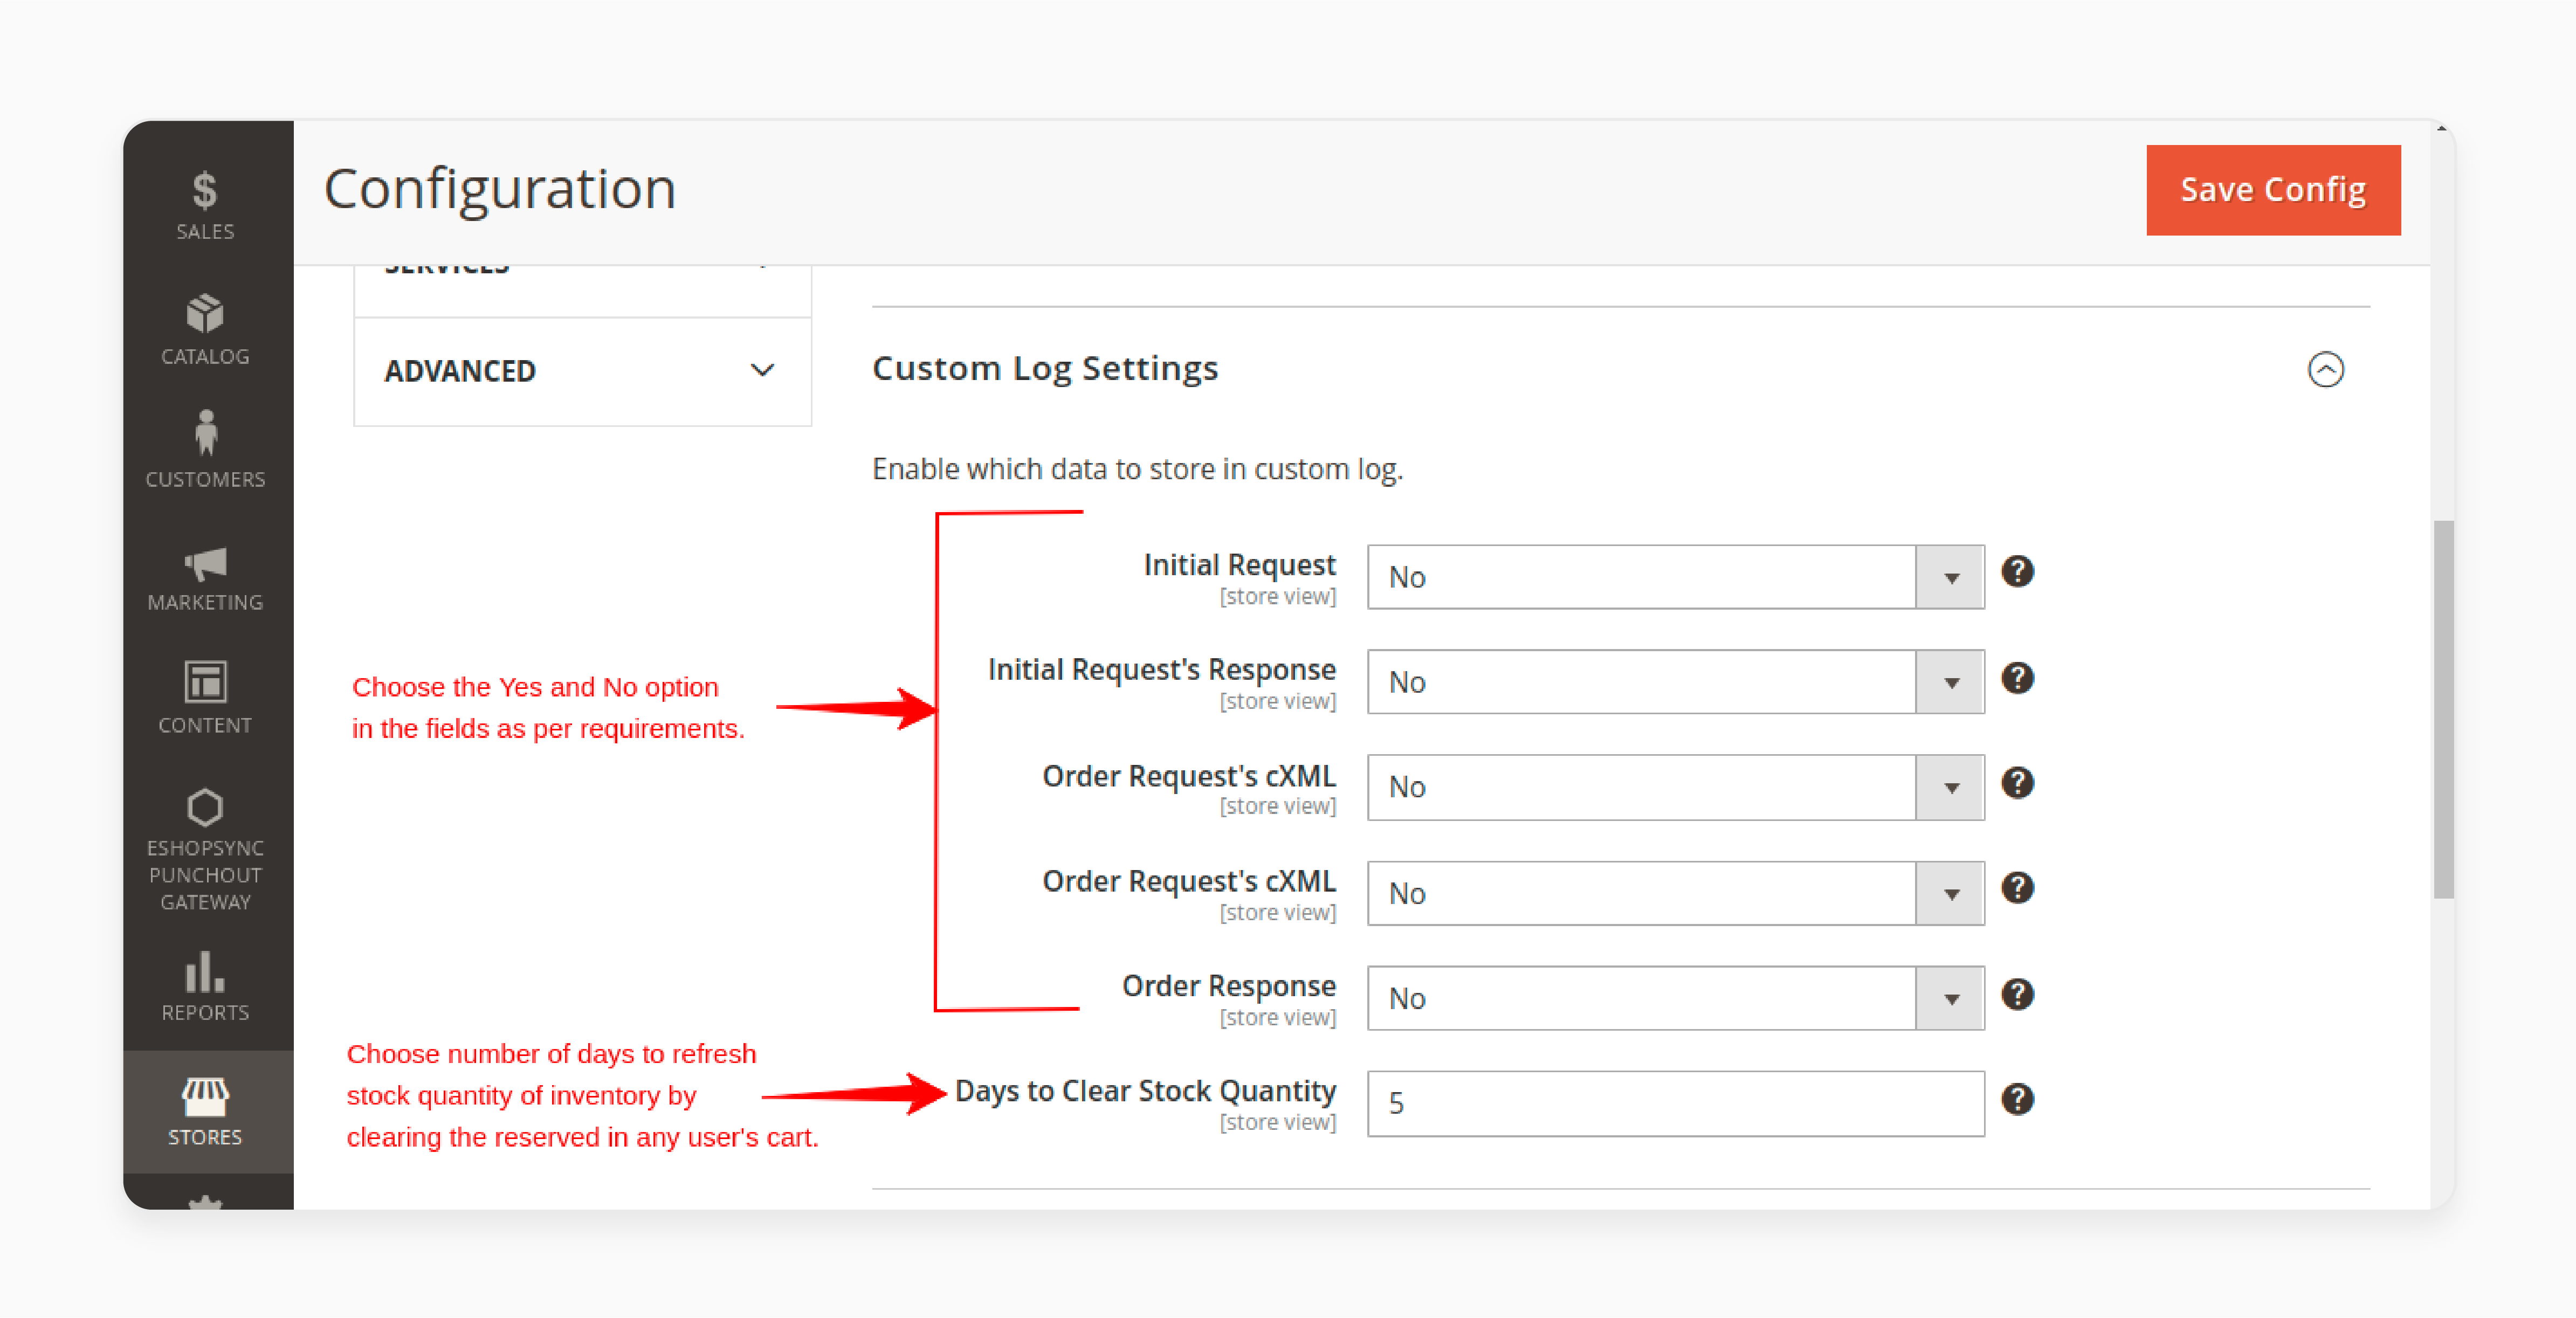Click the Save Config button

[x=2273, y=190]
